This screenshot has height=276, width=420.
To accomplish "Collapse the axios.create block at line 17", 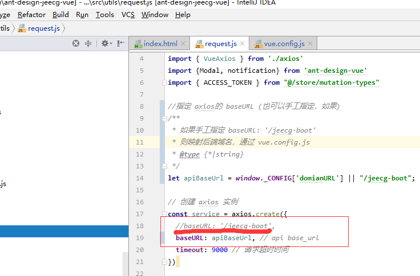I will tap(164, 214).
